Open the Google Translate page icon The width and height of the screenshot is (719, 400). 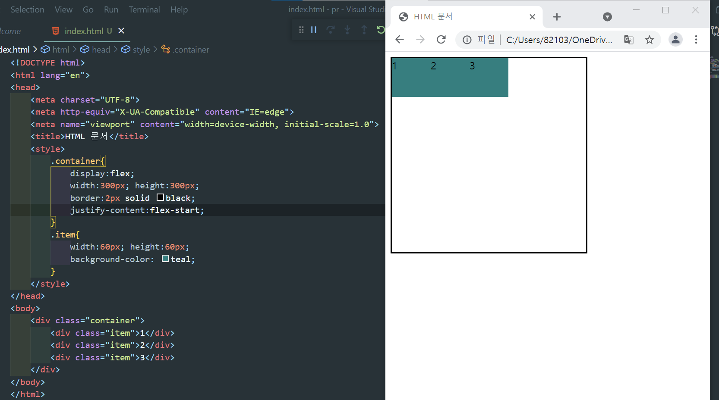tap(629, 40)
